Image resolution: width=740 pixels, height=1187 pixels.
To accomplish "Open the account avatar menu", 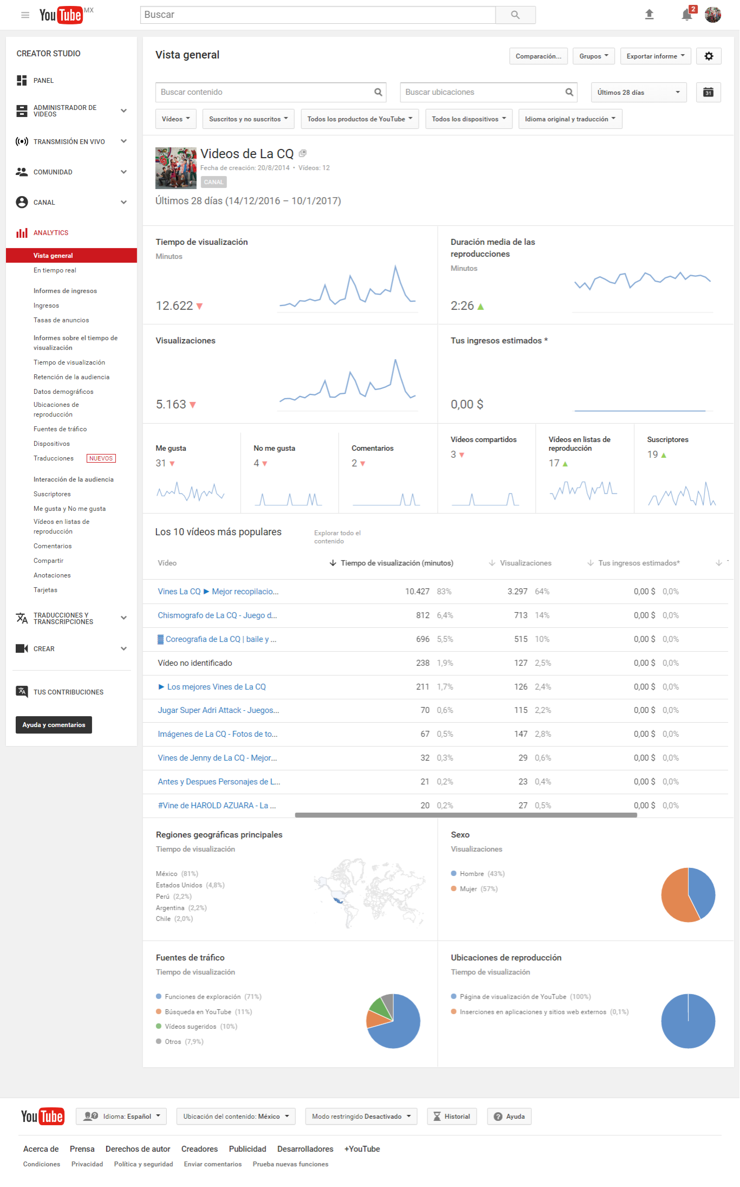I will 712,15.
